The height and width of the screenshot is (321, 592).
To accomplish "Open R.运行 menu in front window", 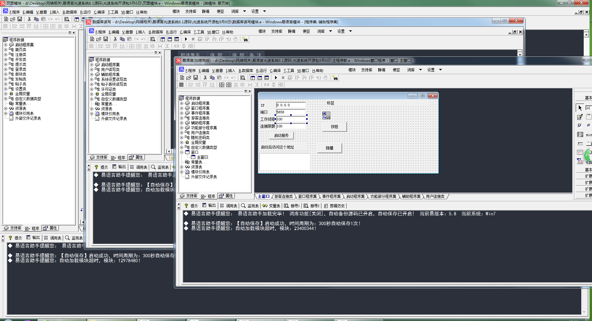I will pos(261,70).
